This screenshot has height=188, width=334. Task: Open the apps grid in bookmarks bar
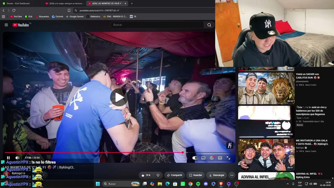click(3, 16)
